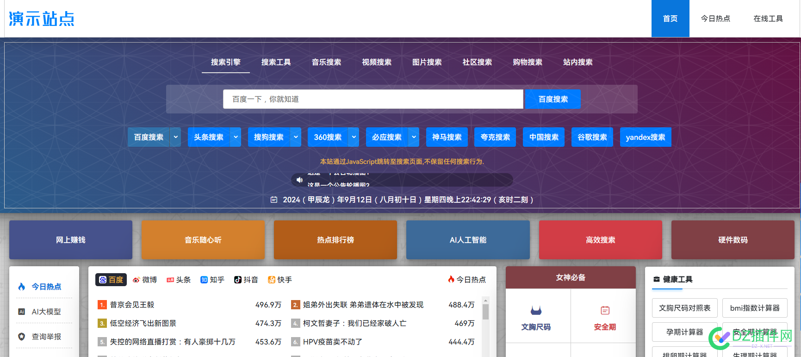The height and width of the screenshot is (357, 801).
Task: Select the 搜索引擎 tab
Action: click(226, 62)
